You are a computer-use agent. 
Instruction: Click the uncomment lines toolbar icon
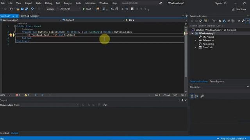pyautogui.click(x=127, y=9)
